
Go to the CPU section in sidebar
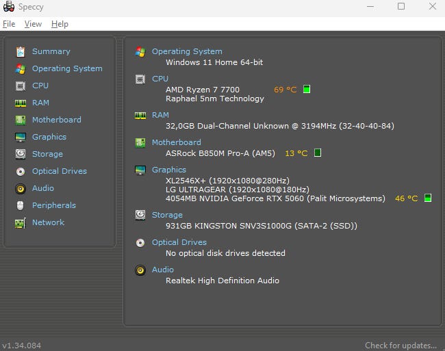(40, 86)
